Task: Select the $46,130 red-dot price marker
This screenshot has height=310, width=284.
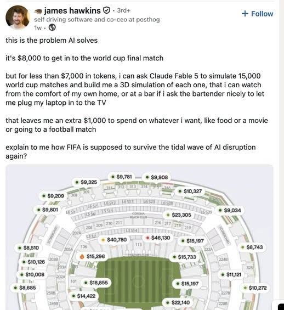Action: point(158,238)
